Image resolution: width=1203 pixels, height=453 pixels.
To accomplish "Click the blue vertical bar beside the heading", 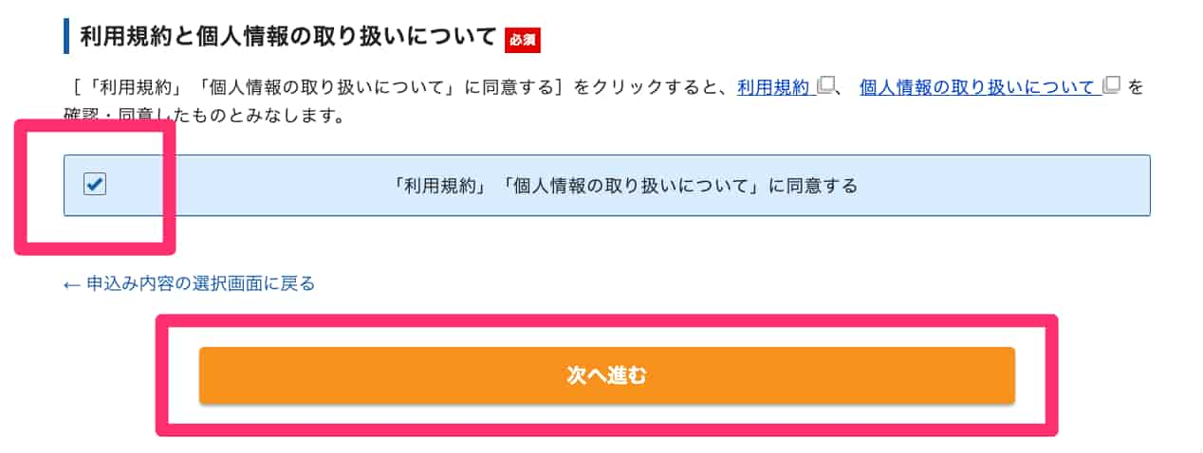I will [66, 36].
